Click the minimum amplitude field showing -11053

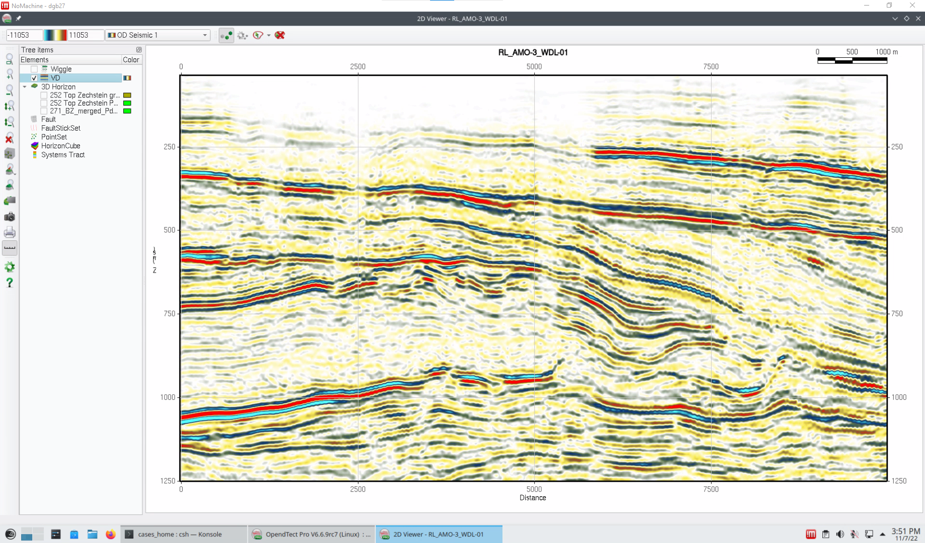[23, 35]
